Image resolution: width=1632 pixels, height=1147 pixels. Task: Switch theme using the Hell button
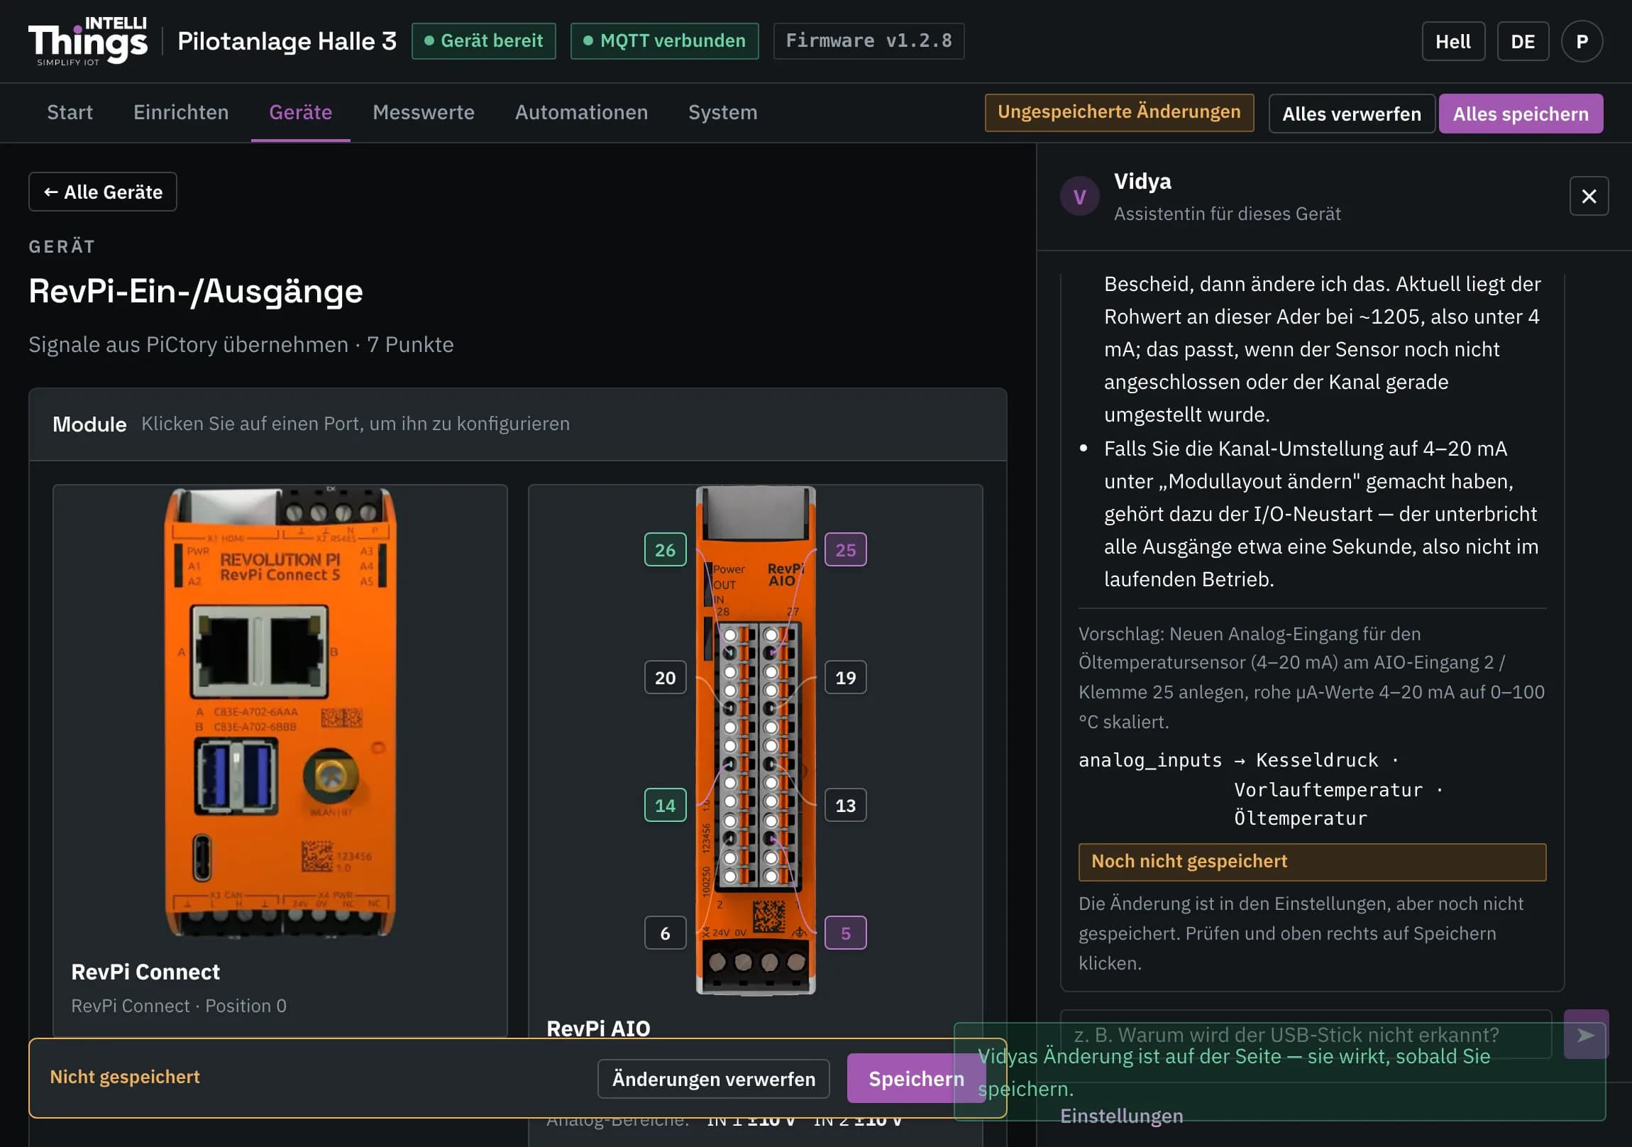pos(1453,41)
